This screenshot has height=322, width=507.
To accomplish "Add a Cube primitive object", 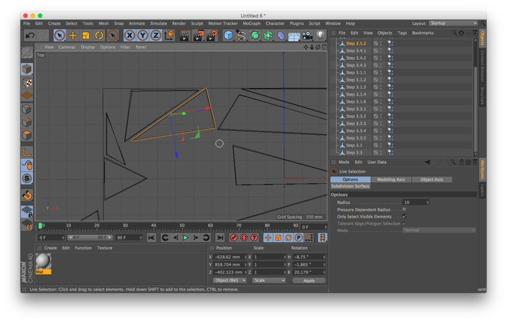I will (x=228, y=35).
